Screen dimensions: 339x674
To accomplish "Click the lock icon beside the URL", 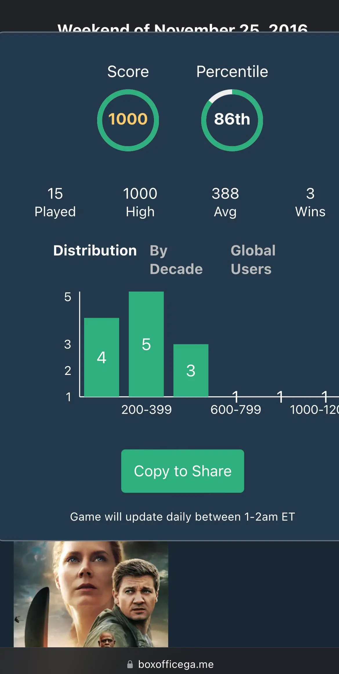I will [x=130, y=664].
